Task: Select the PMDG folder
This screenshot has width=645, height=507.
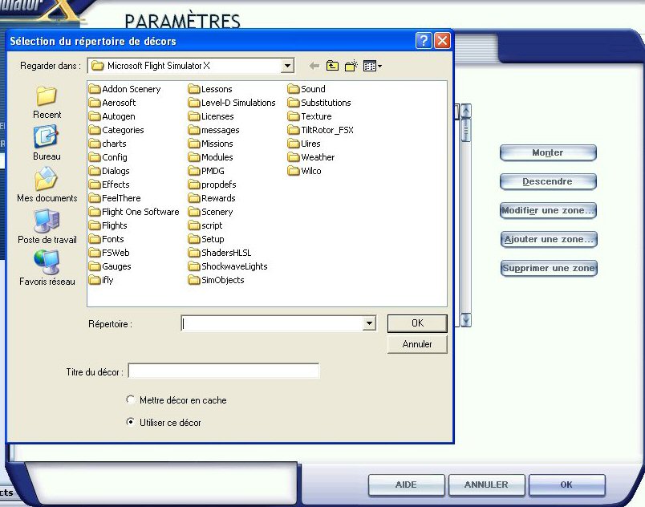Action: [x=206, y=171]
